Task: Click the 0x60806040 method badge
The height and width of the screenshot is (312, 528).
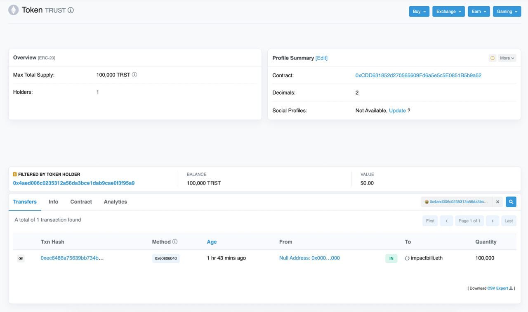Action: 166,258
